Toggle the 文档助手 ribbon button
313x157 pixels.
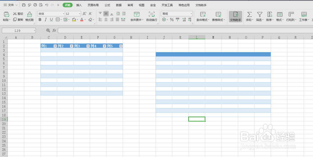click(236, 16)
